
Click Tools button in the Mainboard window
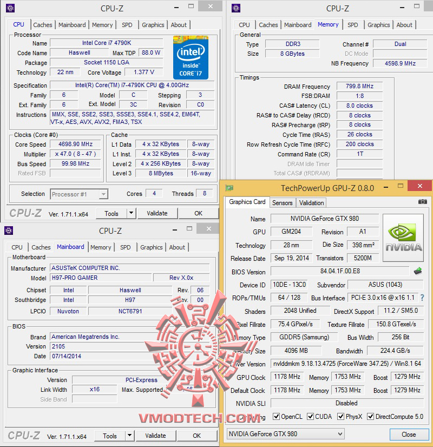click(x=110, y=436)
